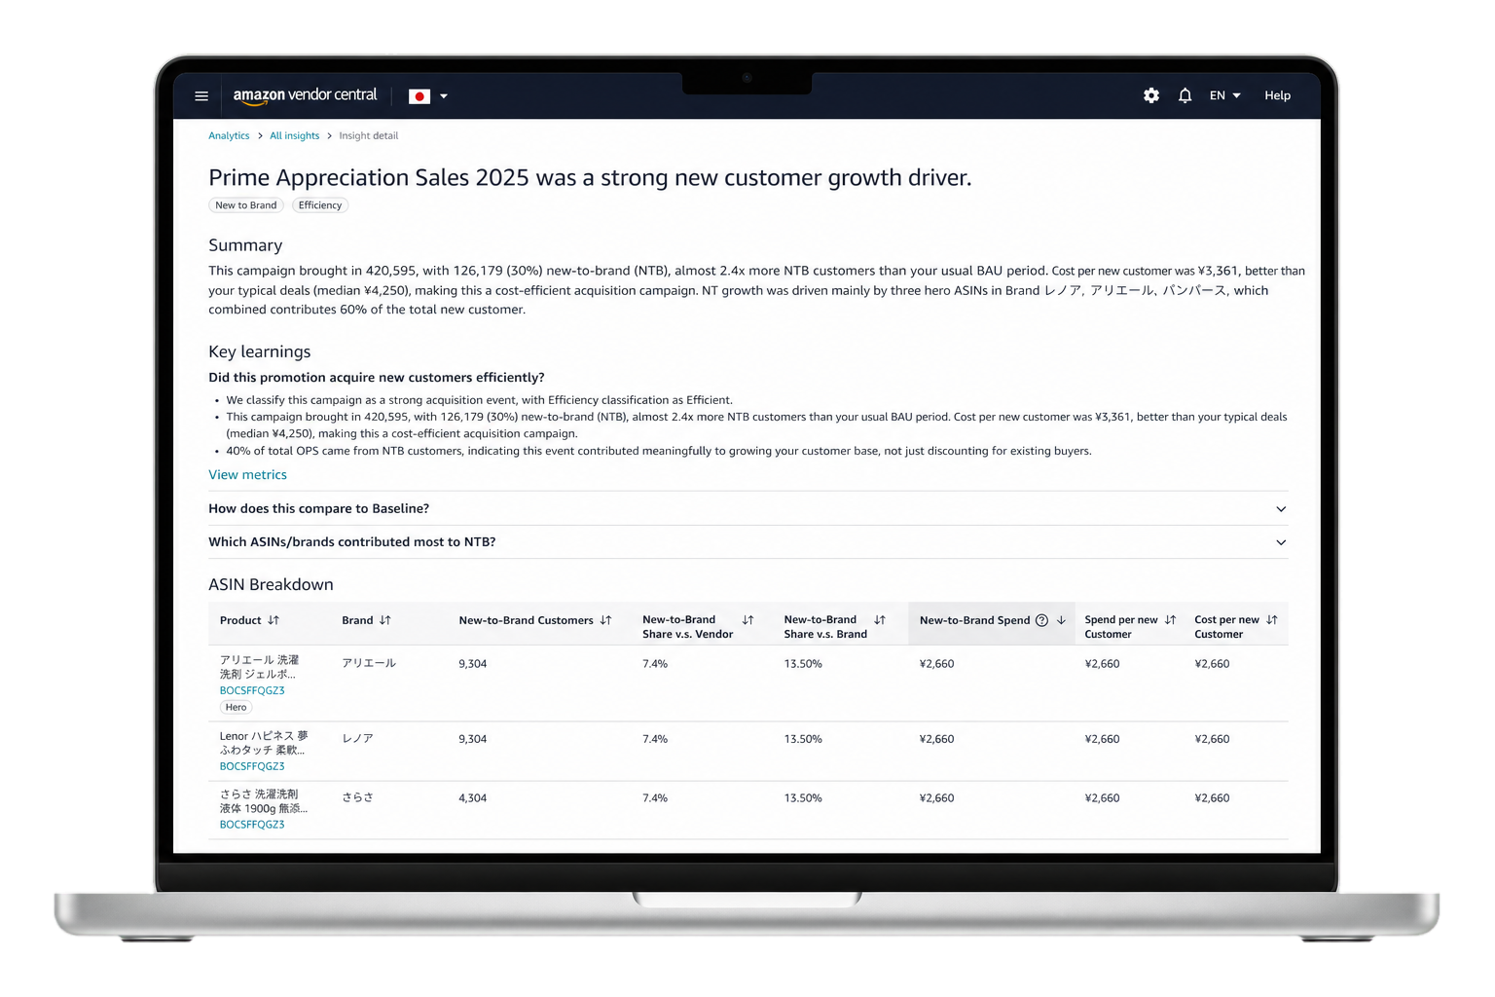Click the さらさ 洗濯洗剤 product name
The image size is (1495, 997).
tap(264, 801)
